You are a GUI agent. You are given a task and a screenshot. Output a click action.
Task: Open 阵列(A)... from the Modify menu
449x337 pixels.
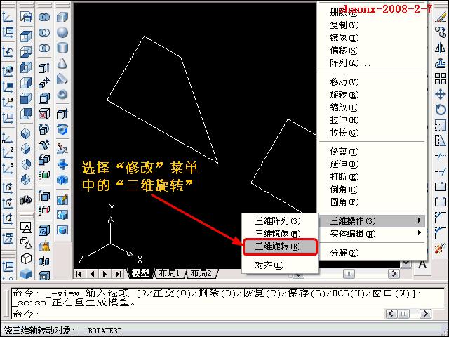(372, 63)
